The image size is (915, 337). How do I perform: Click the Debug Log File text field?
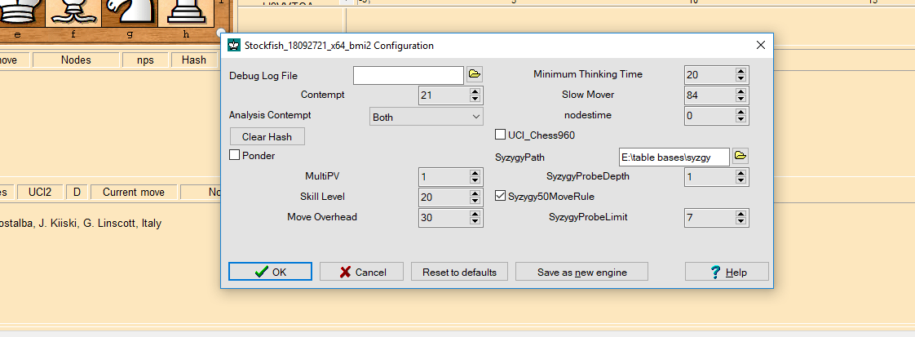pos(409,75)
